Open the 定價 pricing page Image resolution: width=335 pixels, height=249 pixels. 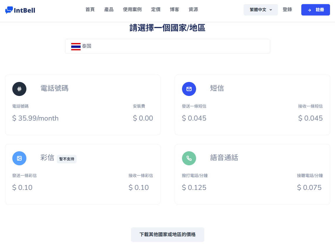pos(156,9)
